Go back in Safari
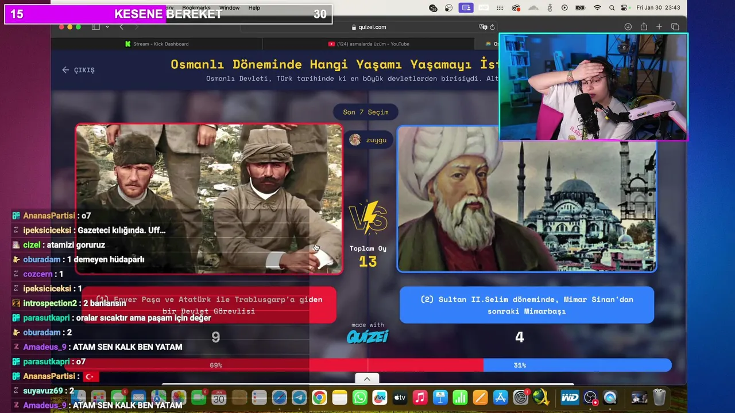 (x=121, y=27)
